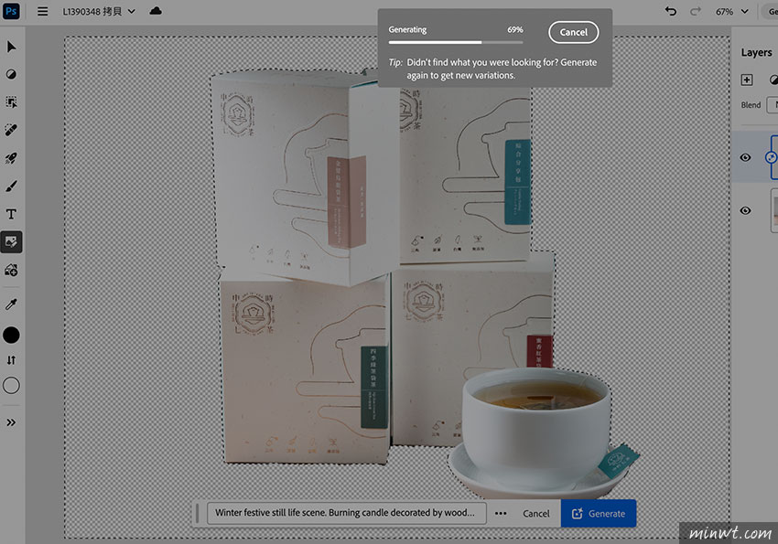Click the blue Generate button
Viewport: 778px width, 544px height.
599,514
